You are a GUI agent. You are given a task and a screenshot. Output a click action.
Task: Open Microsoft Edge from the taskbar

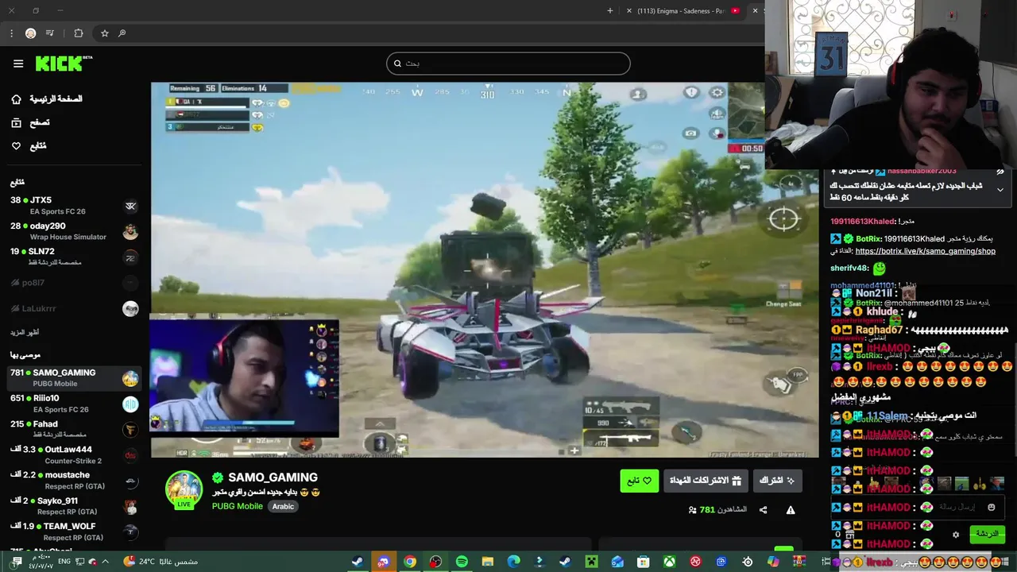(513, 562)
